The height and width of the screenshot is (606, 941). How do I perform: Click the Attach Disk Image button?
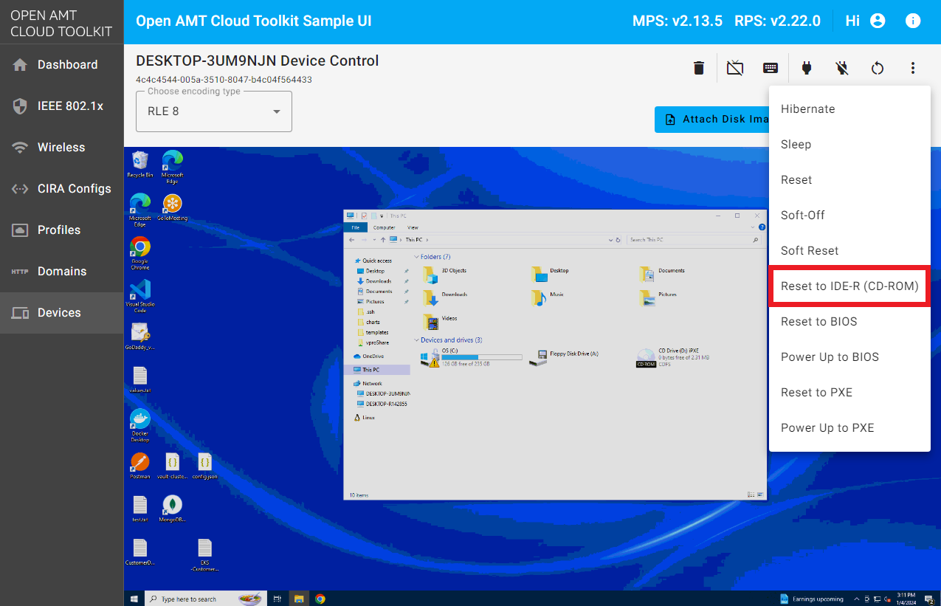coord(712,120)
